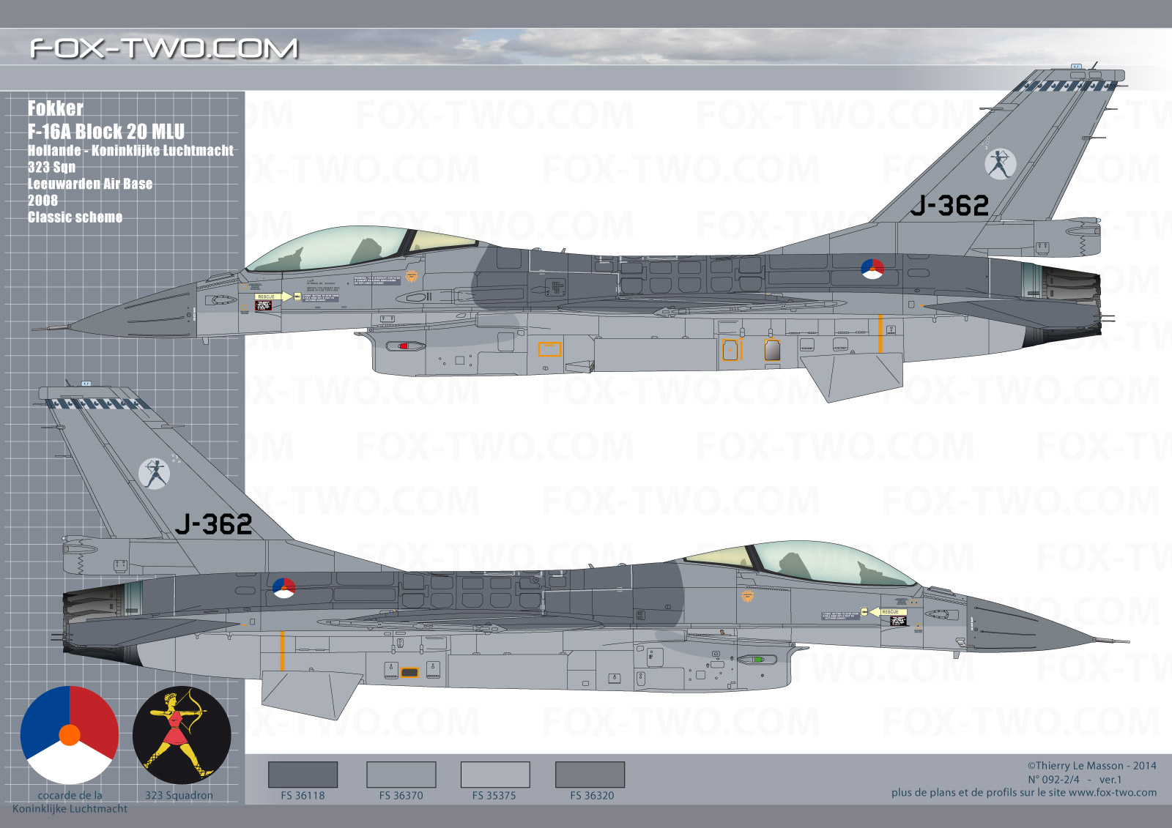The width and height of the screenshot is (1172, 828).
Task: Click the J-362 serial on upper aircraft tail
Action: (949, 206)
